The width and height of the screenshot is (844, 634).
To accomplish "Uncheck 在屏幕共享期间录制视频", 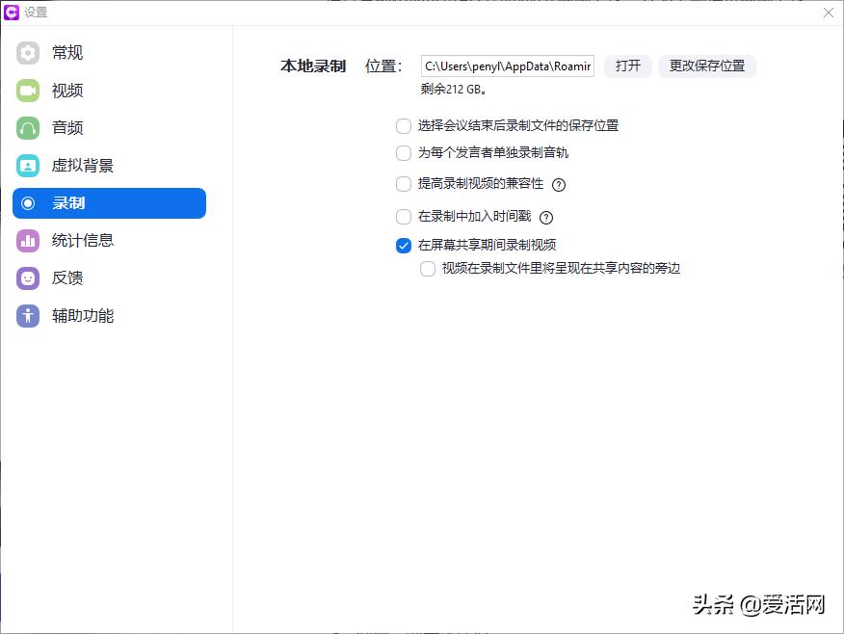I will (403, 246).
